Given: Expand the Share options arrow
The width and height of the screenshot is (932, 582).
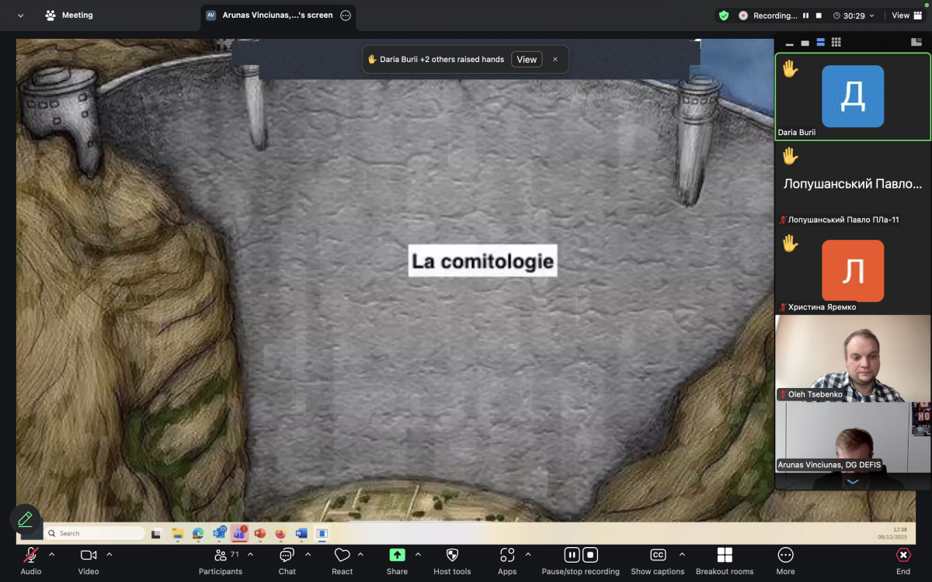Looking at the screenshot, I should pos(418,554).
